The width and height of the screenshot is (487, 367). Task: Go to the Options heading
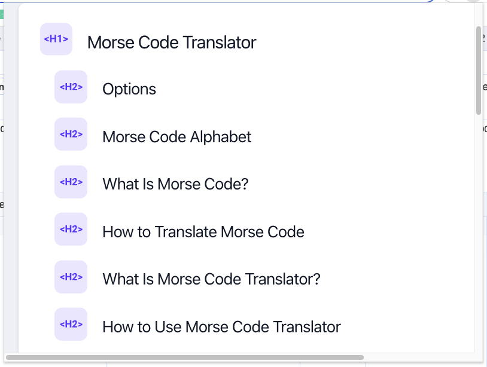click(x=129, y=90)
